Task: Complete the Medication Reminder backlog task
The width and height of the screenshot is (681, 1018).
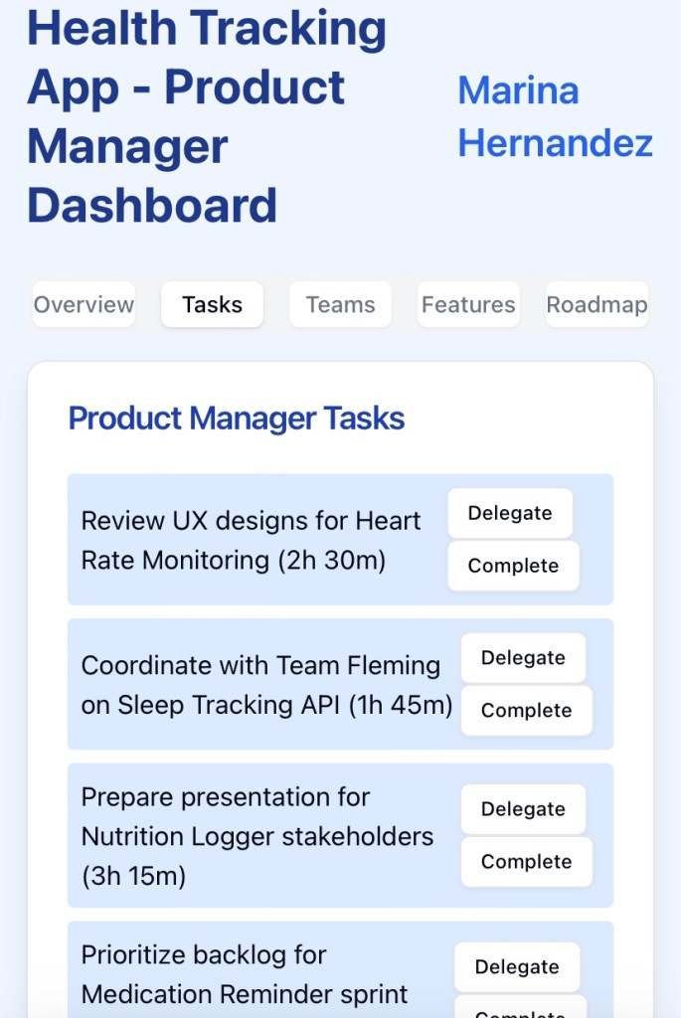Action: 520,1009
